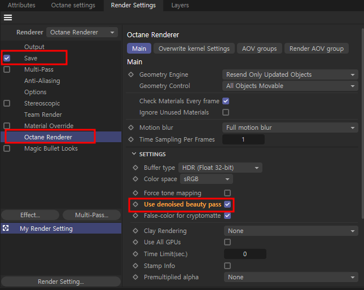The height and width of the screenshot is (290, 364).
Task: Select Team Render in the list
Action: tap(43, 115)
